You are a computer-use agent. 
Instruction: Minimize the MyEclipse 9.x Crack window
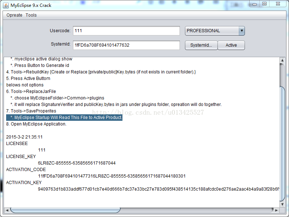255,4
